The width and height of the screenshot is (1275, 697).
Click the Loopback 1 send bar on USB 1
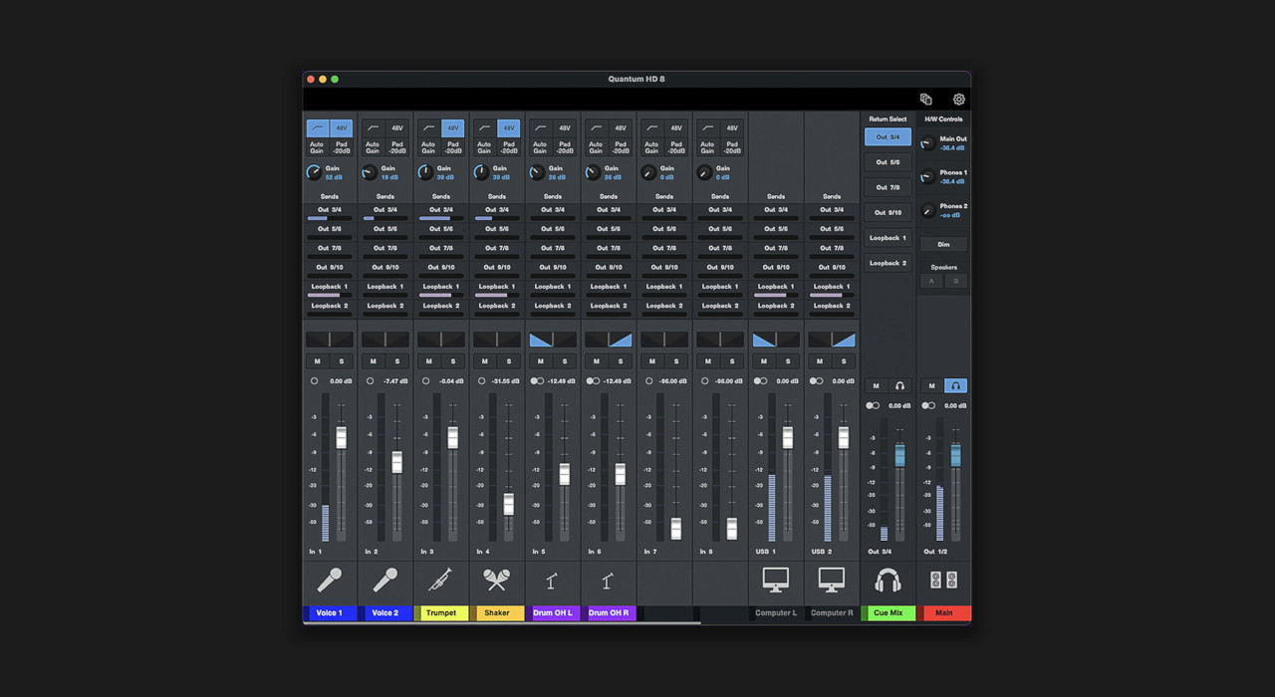776,294
